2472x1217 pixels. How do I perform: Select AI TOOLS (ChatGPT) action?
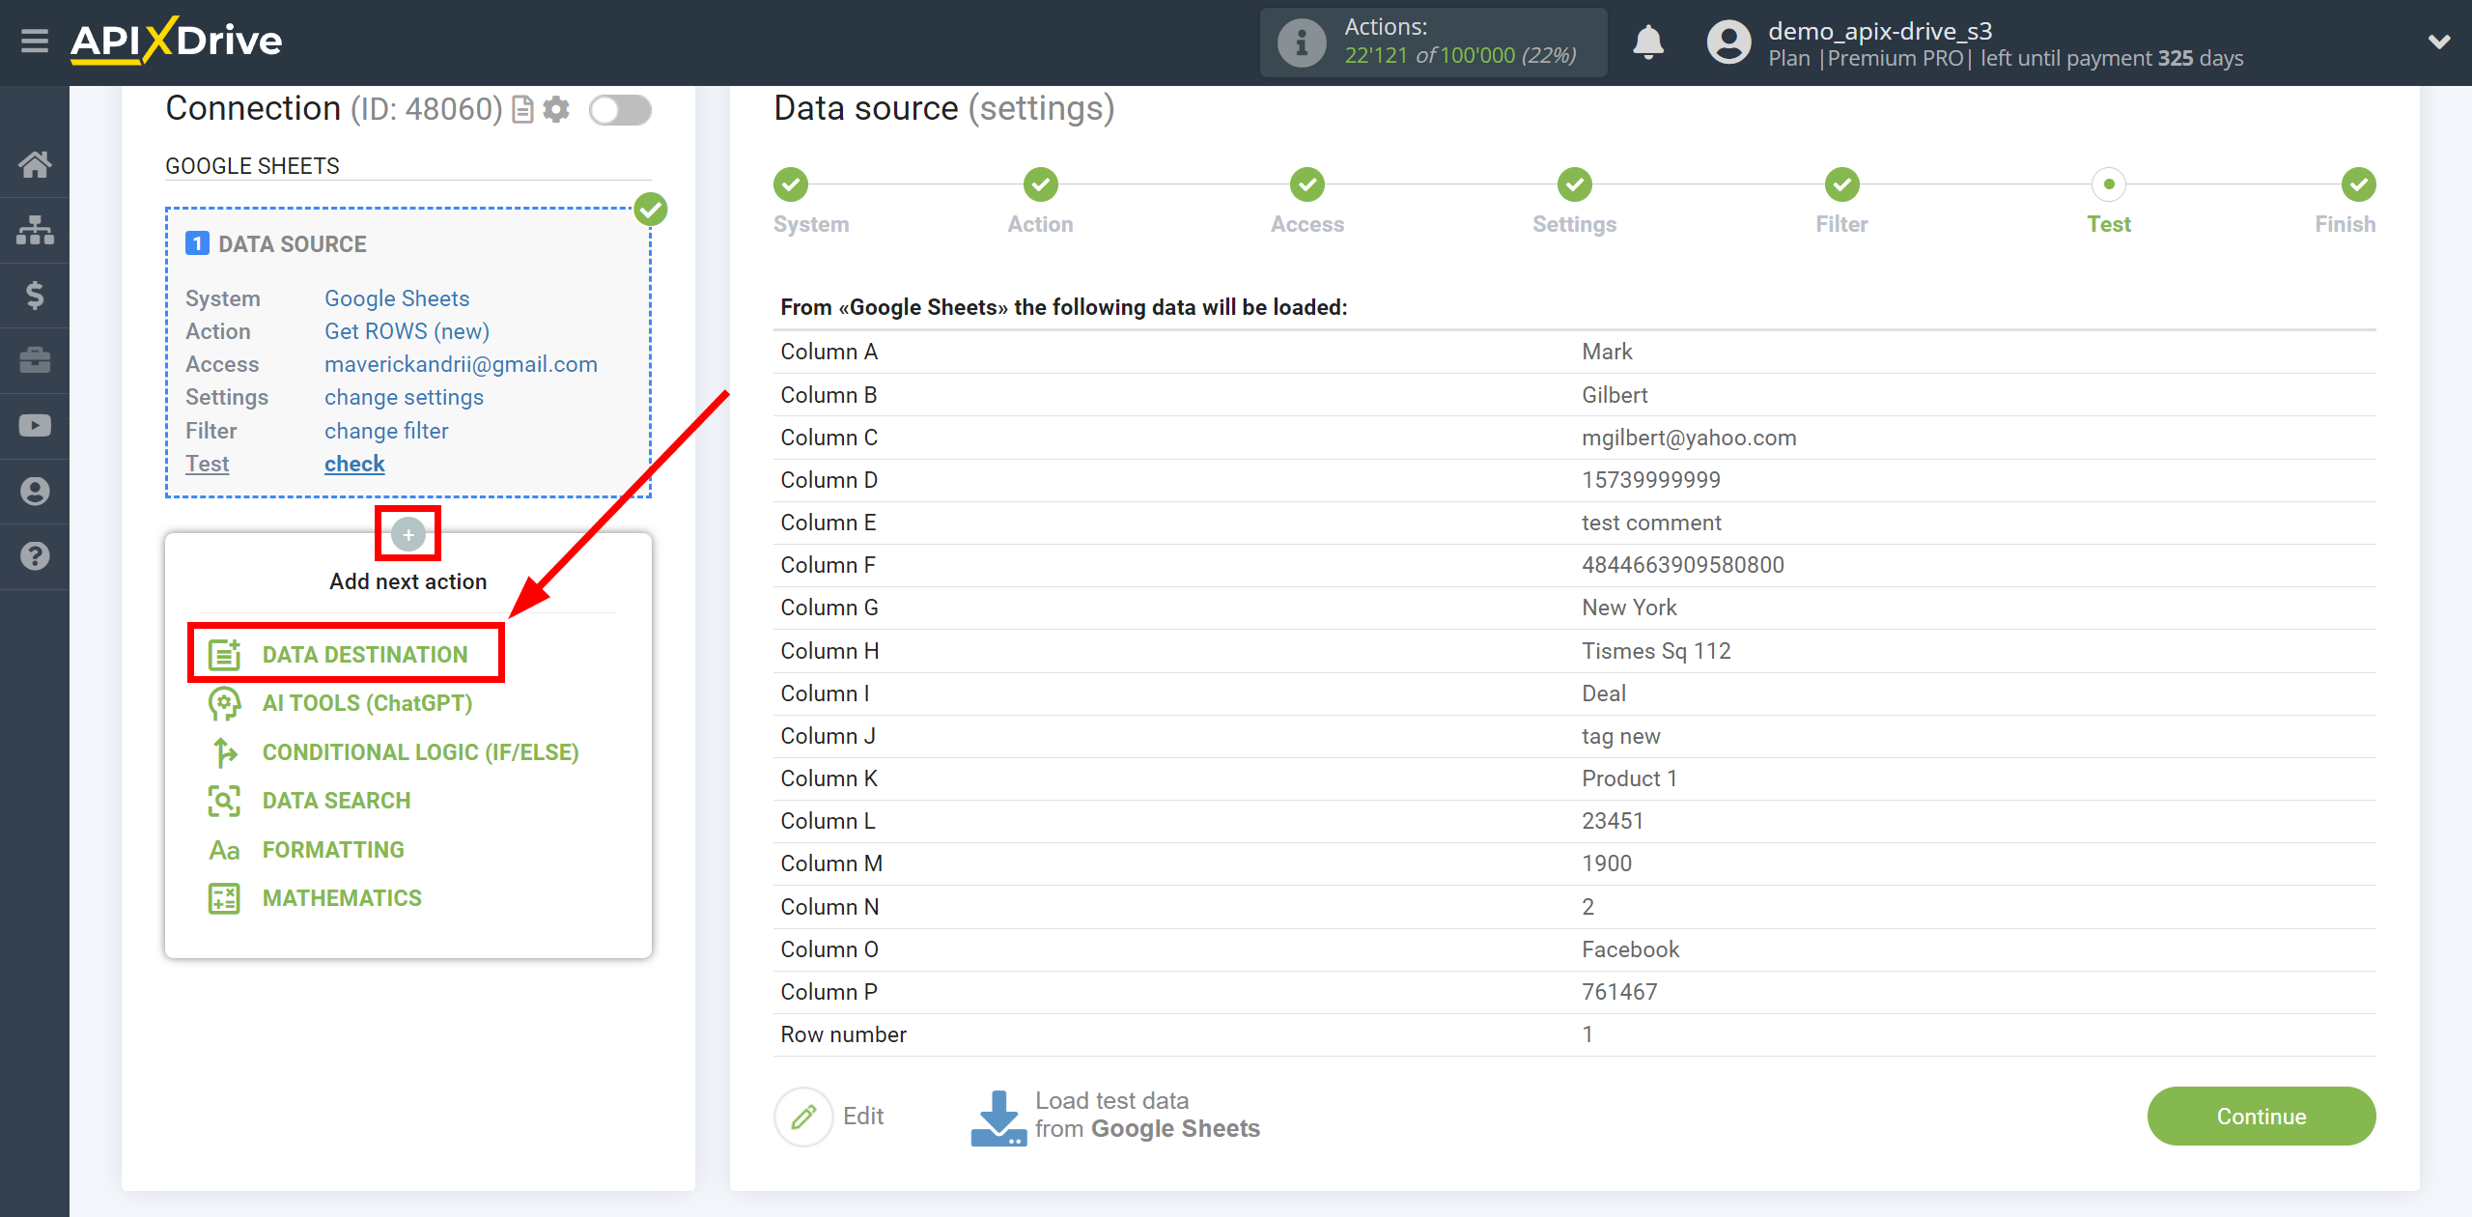pos(367,703)
